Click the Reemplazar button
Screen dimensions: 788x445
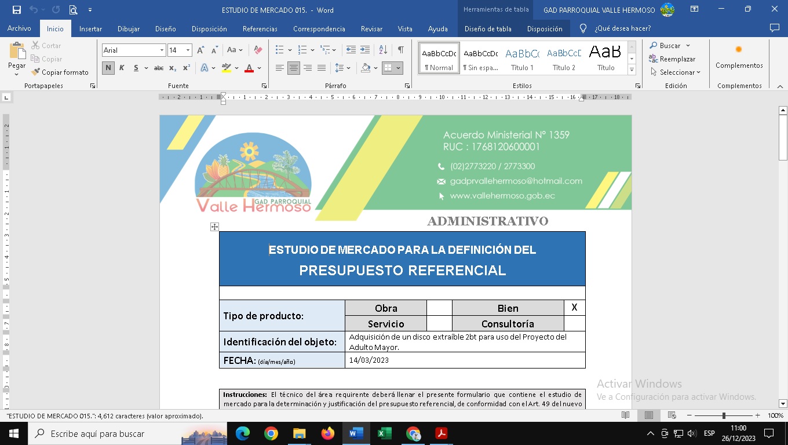[672, 59]
